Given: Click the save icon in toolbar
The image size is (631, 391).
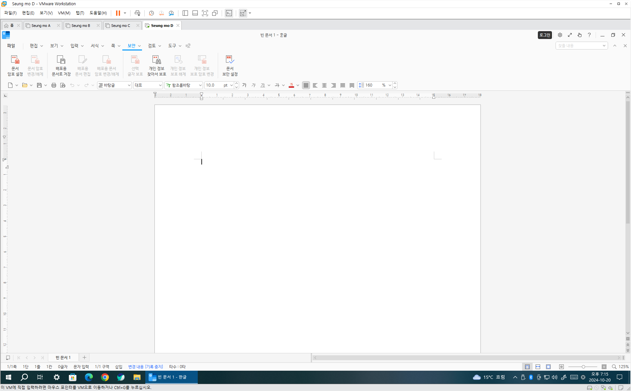Looking at the screenshot, I should coord(39,85).
